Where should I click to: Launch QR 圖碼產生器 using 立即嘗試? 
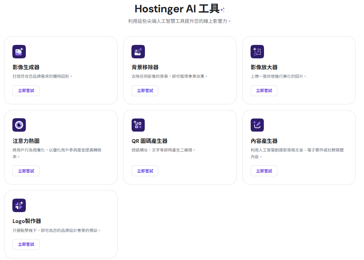(x=145, y=171)
